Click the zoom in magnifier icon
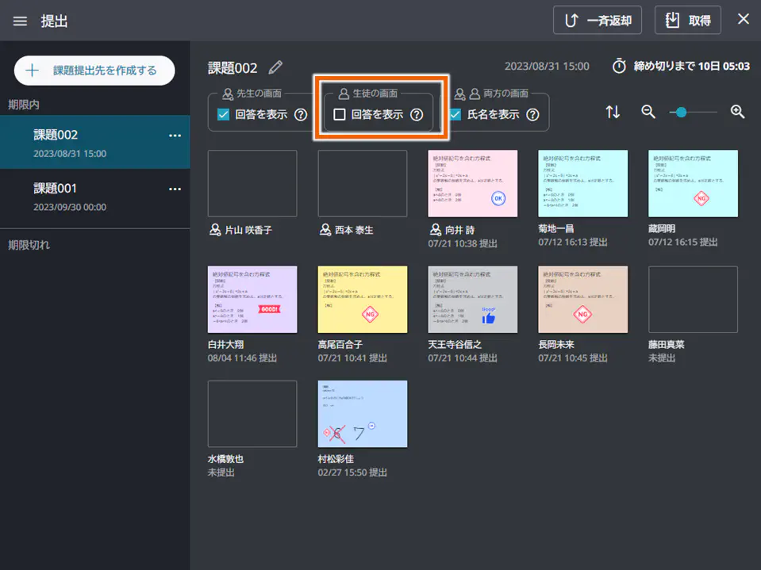 tap(736, 112)
